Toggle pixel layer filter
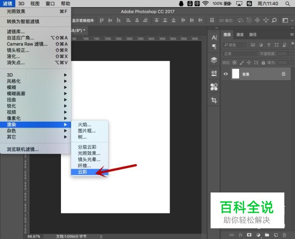The height and width of the screenshot is (239, 295). (x=253, y=45)
